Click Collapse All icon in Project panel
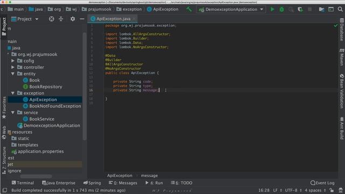 tap(61, 19)
